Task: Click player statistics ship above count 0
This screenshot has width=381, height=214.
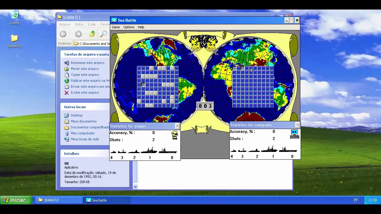Action: [x=168, y=150]
